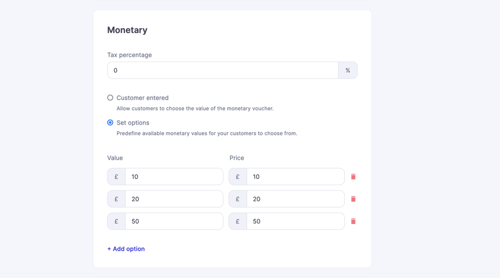
Task: Select the Set options radio button
Action: [110, 123]
